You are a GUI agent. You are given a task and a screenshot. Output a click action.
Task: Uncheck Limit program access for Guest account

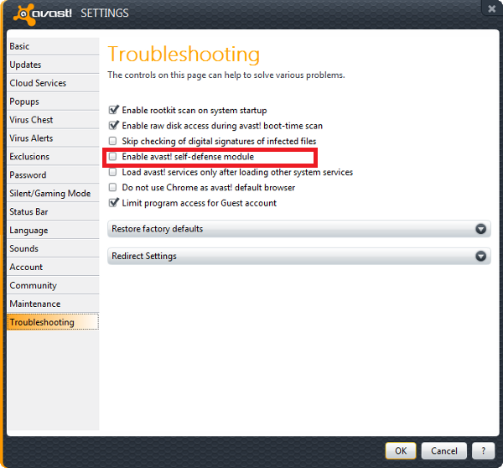(113, 203)
